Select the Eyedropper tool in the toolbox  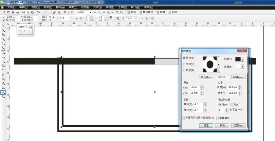coord(3,83)
